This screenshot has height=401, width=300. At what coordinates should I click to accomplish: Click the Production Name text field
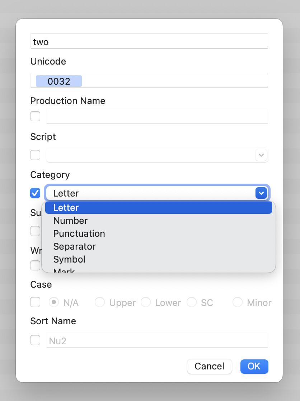tap(157, 116)
